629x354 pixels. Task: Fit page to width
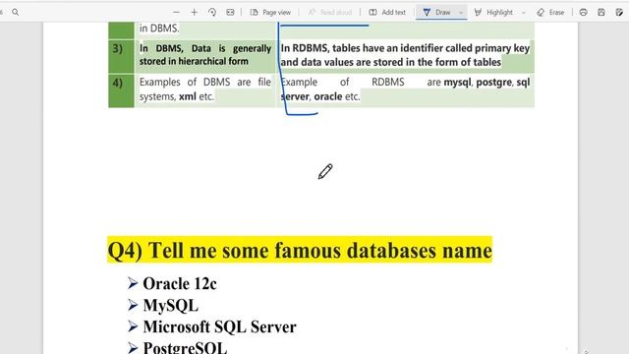230,13
